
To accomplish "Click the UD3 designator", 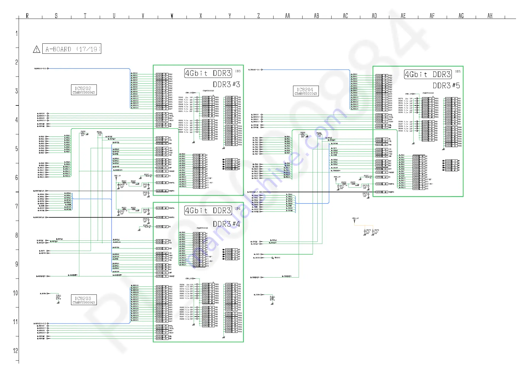I will coord(238,71).
